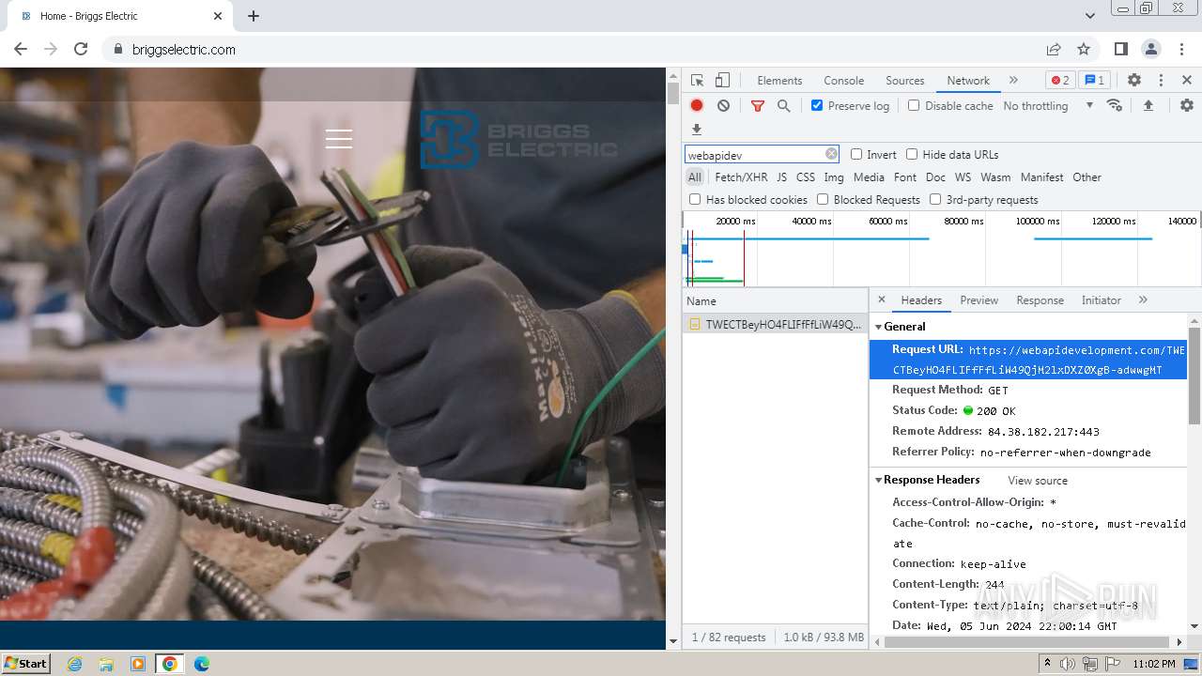Viewport: 1202px width, 676px height.
Task: Open the tab search dropdown arrow
Action: click(1090, 16)
